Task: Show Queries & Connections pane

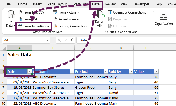Action: tap(127, 12)
